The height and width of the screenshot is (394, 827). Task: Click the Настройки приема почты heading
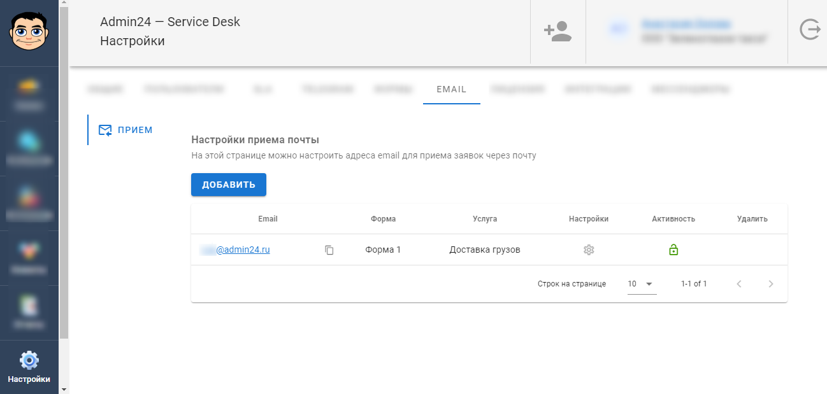(x=255, y=139)
